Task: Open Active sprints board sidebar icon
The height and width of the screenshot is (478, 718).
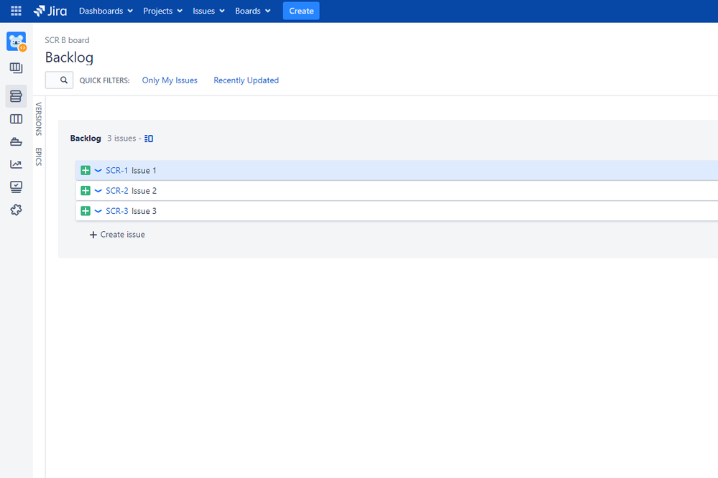Action: (x=16, y=119)
